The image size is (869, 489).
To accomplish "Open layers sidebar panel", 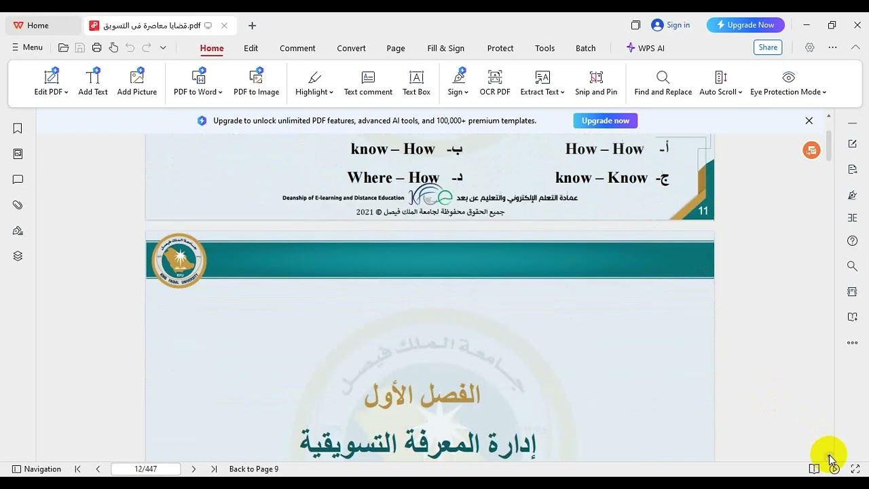I will (x=18, y=256).
